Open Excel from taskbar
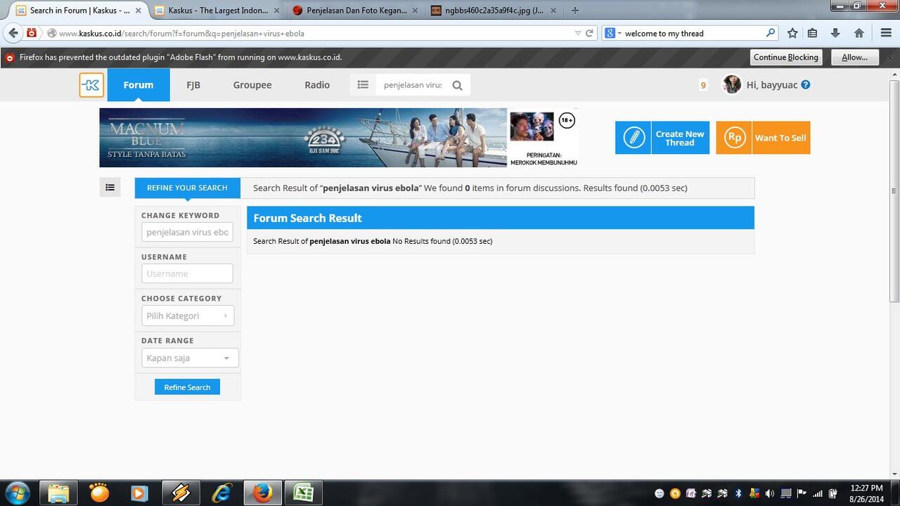This screenshot has height=506, width=900. click(x=303, y=493)
